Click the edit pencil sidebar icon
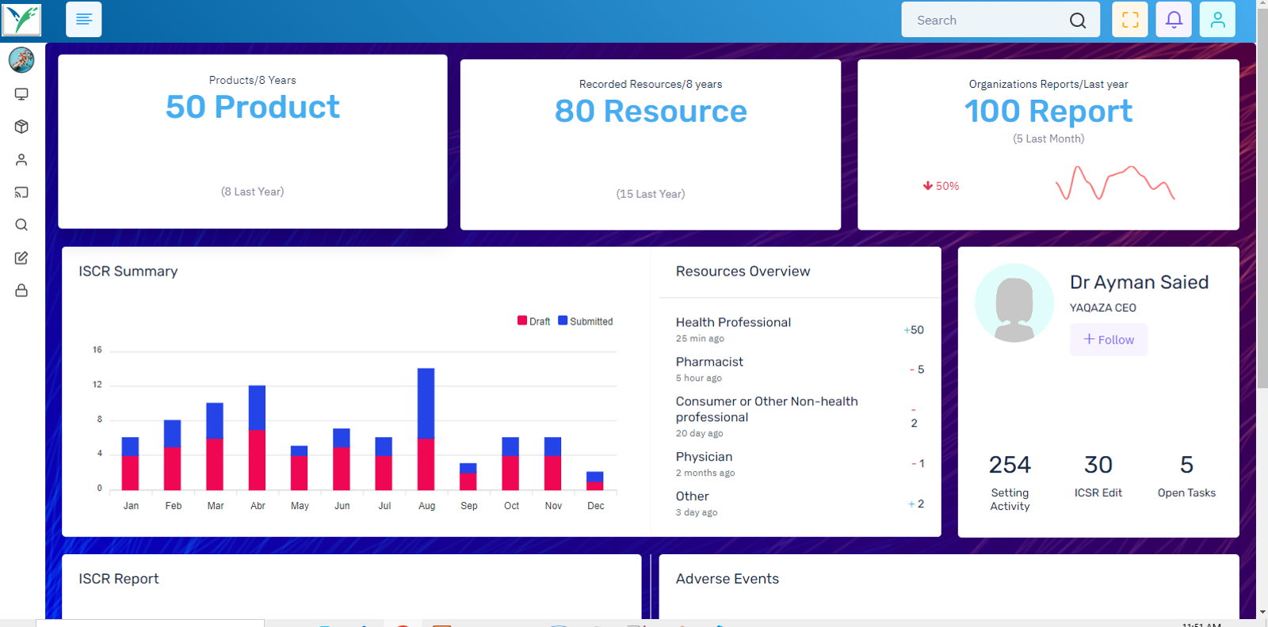Viewport: 1268px width, 627px height. coord(21,258)
